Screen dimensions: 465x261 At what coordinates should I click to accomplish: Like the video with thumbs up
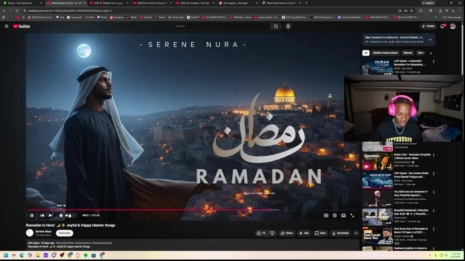[261, 233]
